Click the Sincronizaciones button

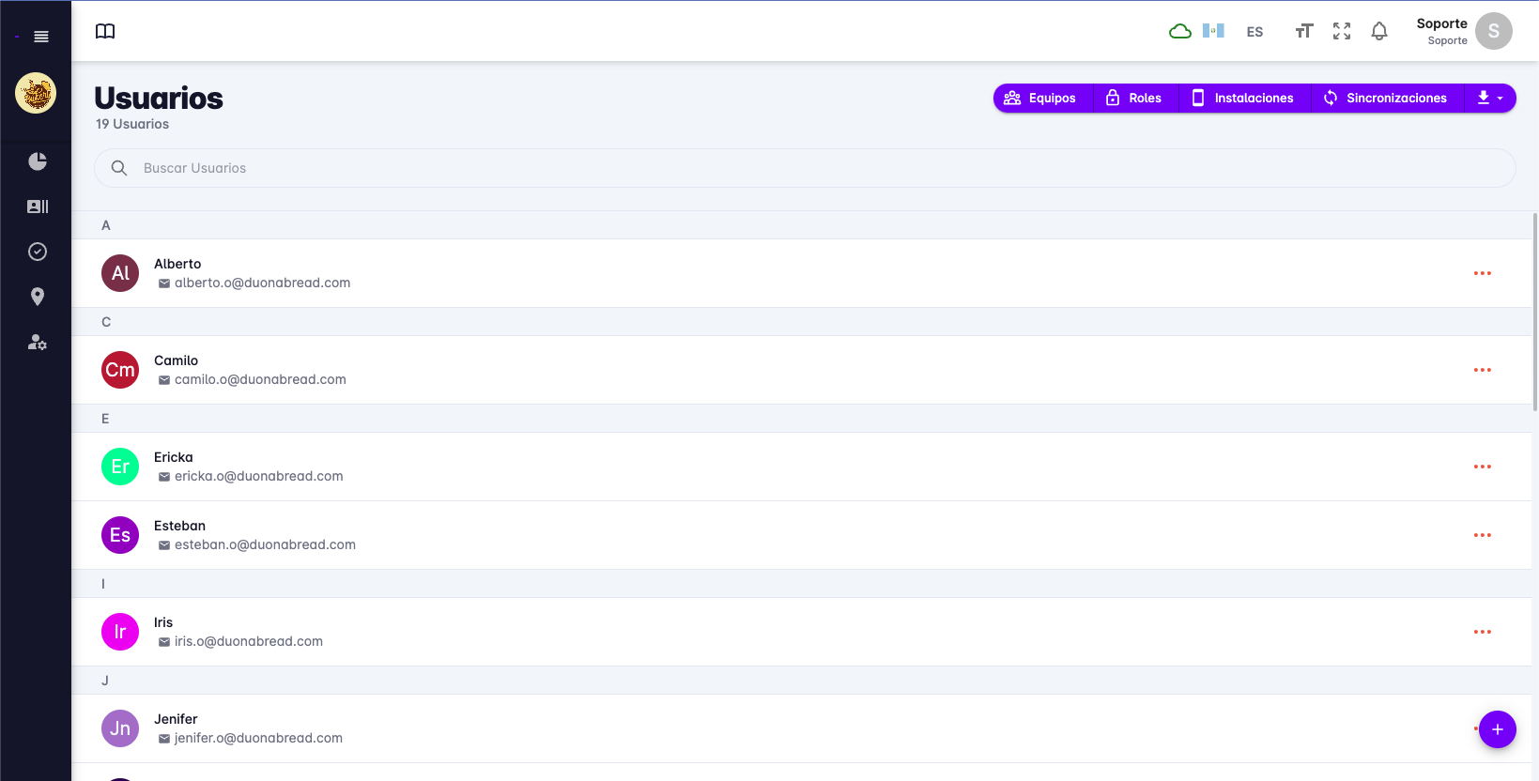pos(1386,98)
